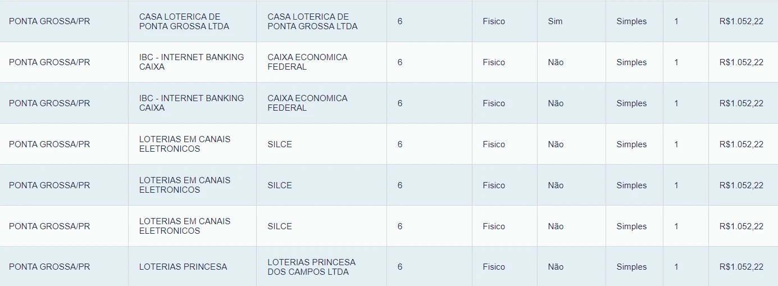Select "Simples" in the row marked Sim
778x286 pixels.
coord(631,21)
